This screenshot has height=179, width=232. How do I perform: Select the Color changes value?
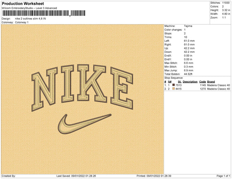coord(185,30)
